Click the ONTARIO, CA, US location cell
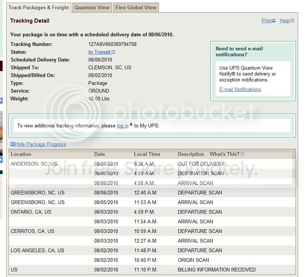This screenshot has height=277, width=307. point(31,212)
